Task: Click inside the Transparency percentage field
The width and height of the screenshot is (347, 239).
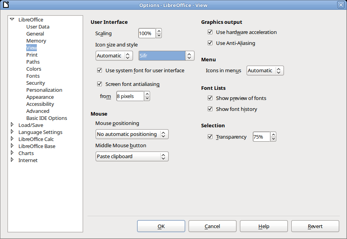Action: pos(262,137)
